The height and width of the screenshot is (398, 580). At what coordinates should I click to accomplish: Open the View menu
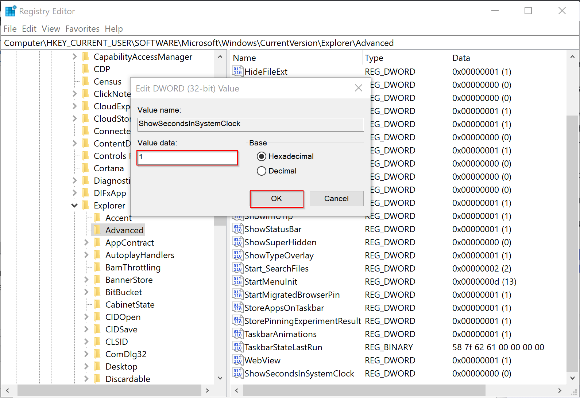pyautogui.click(x=51, y=29)
